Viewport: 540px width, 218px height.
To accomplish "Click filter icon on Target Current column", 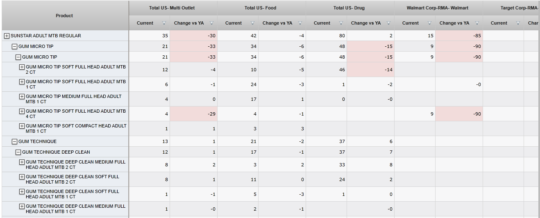I will [518, 23].
